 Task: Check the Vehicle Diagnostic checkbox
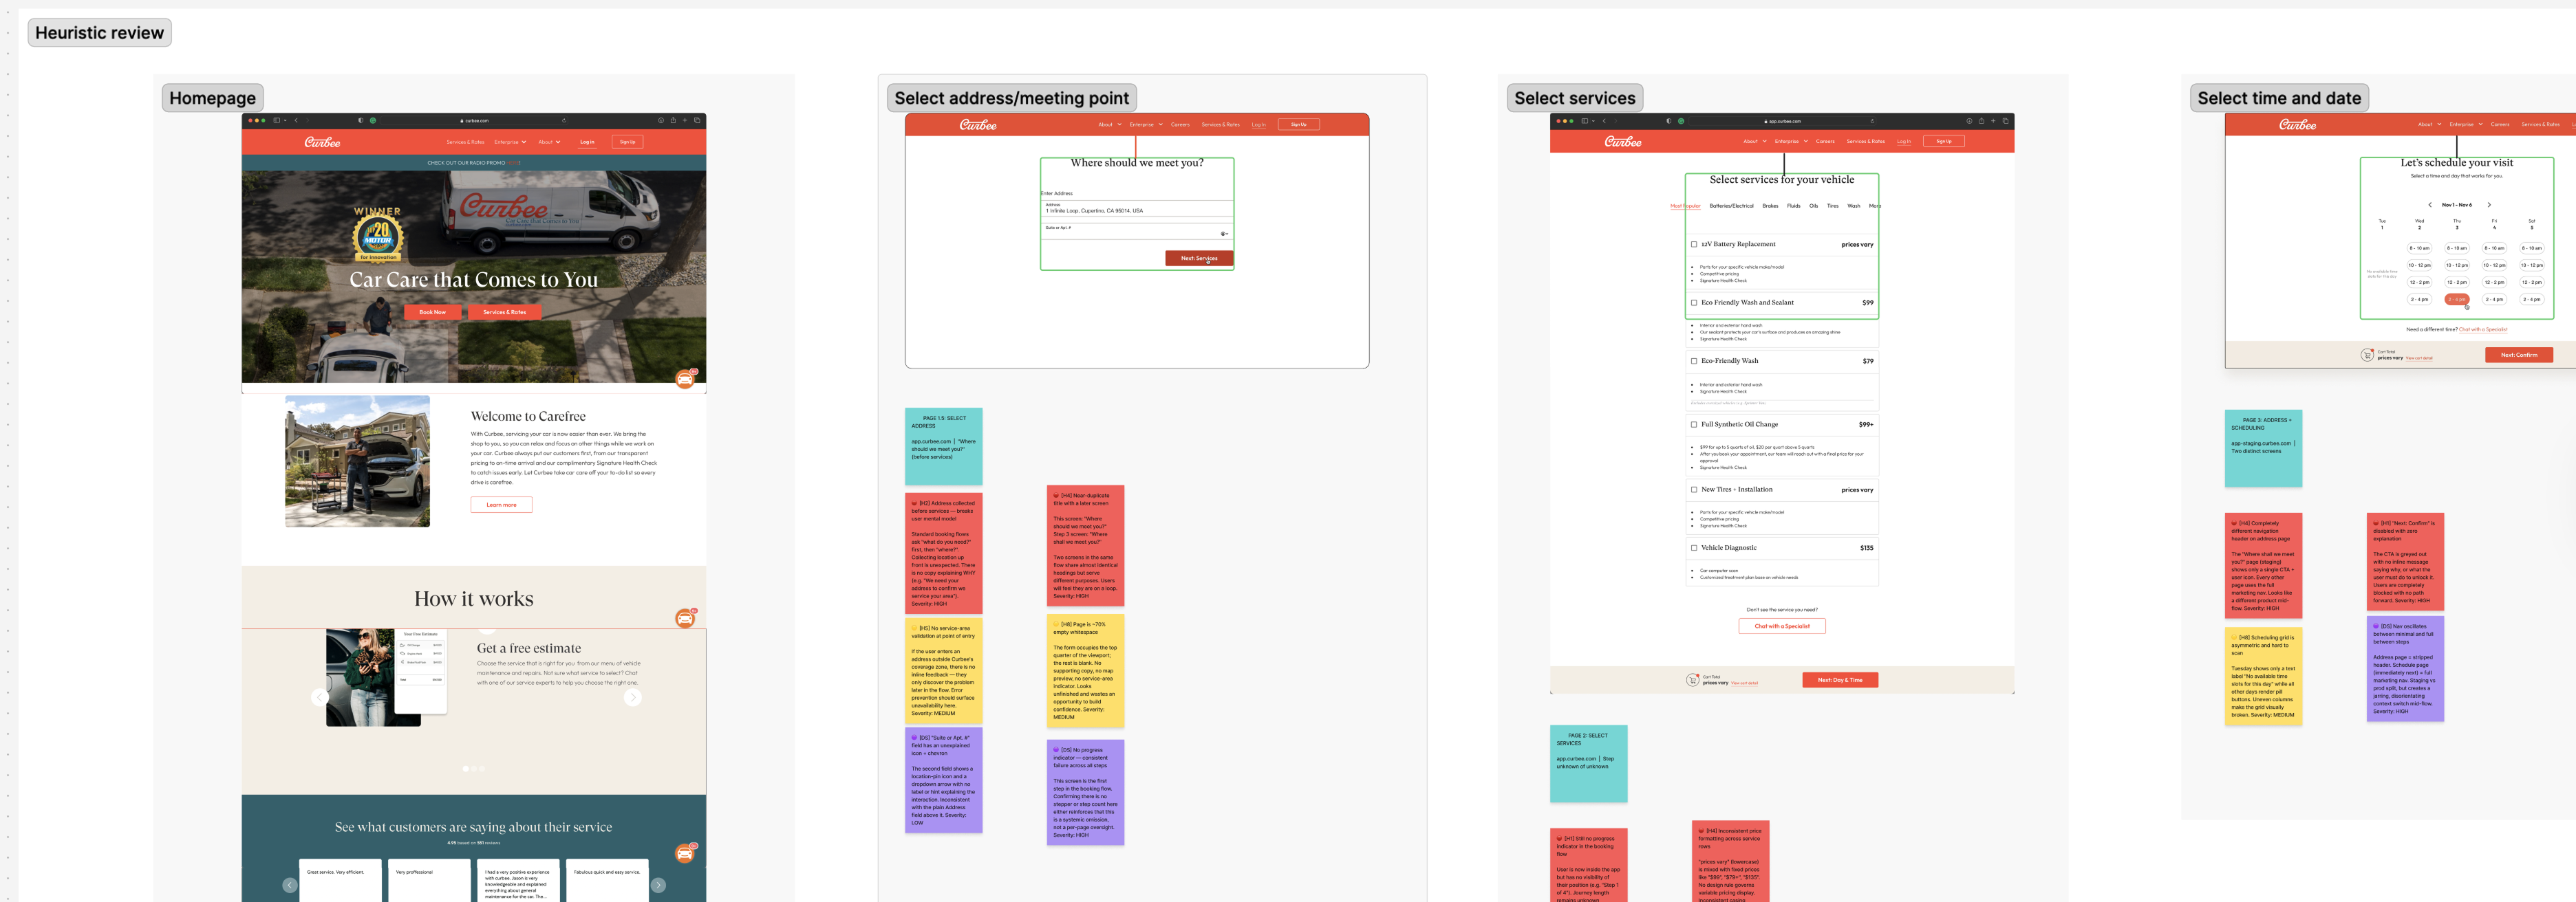click(1694, 547)
